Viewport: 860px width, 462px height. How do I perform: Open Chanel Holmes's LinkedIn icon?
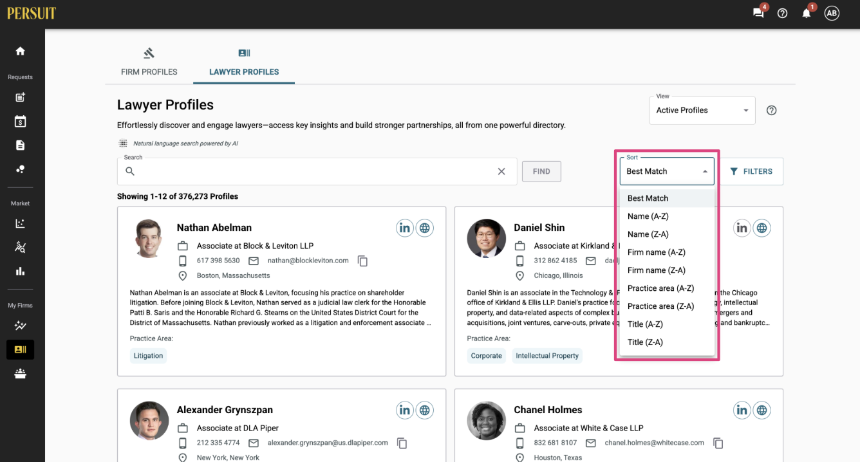(742, 410)
